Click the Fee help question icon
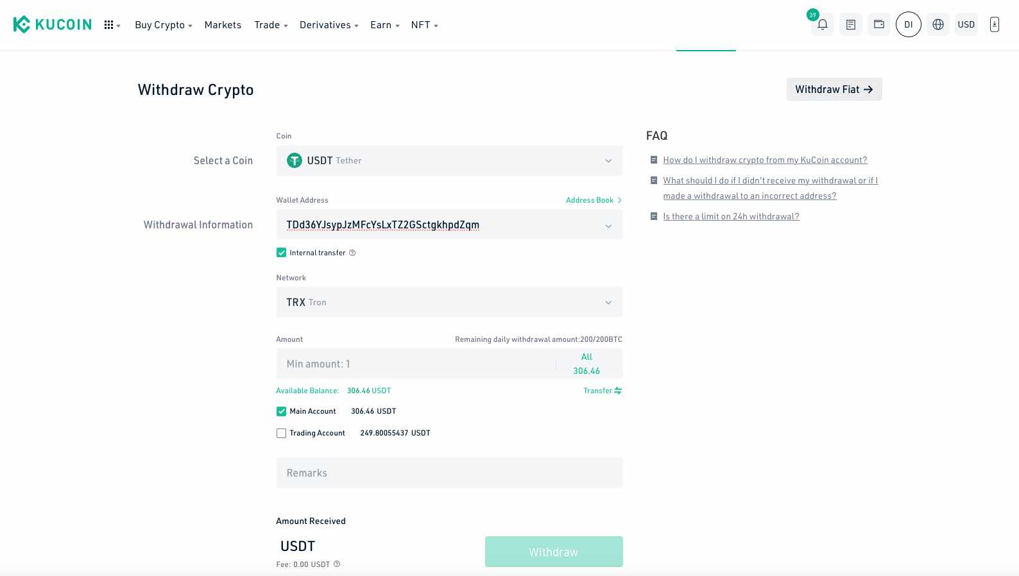 [337, 564]
